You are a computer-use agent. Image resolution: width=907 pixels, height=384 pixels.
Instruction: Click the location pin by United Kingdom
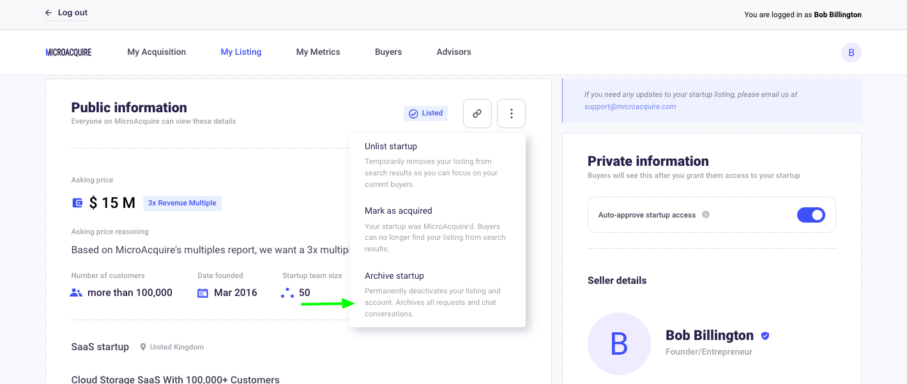pyautogui.click(x=143, y=347)
